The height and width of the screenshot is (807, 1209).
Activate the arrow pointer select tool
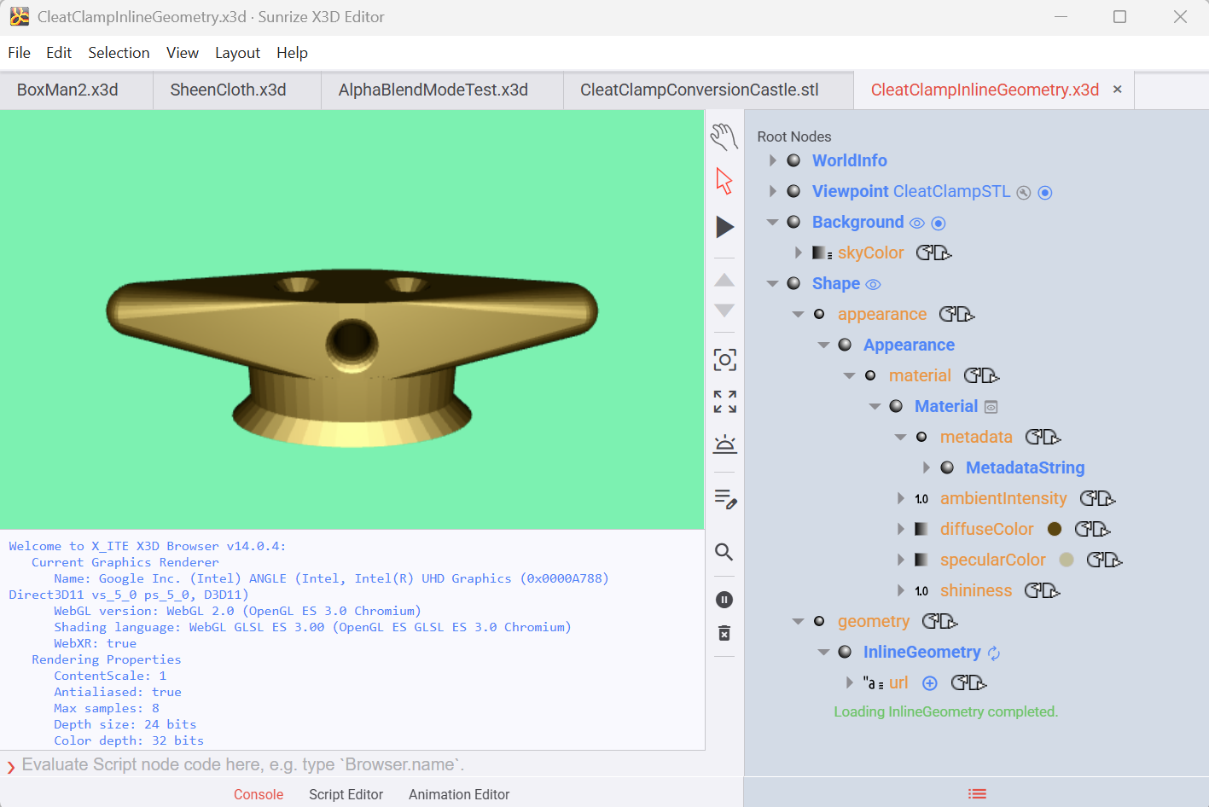724,181
